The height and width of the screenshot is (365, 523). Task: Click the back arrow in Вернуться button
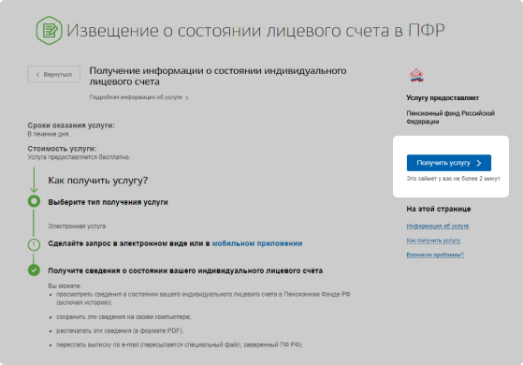click(x=37, y=74)
